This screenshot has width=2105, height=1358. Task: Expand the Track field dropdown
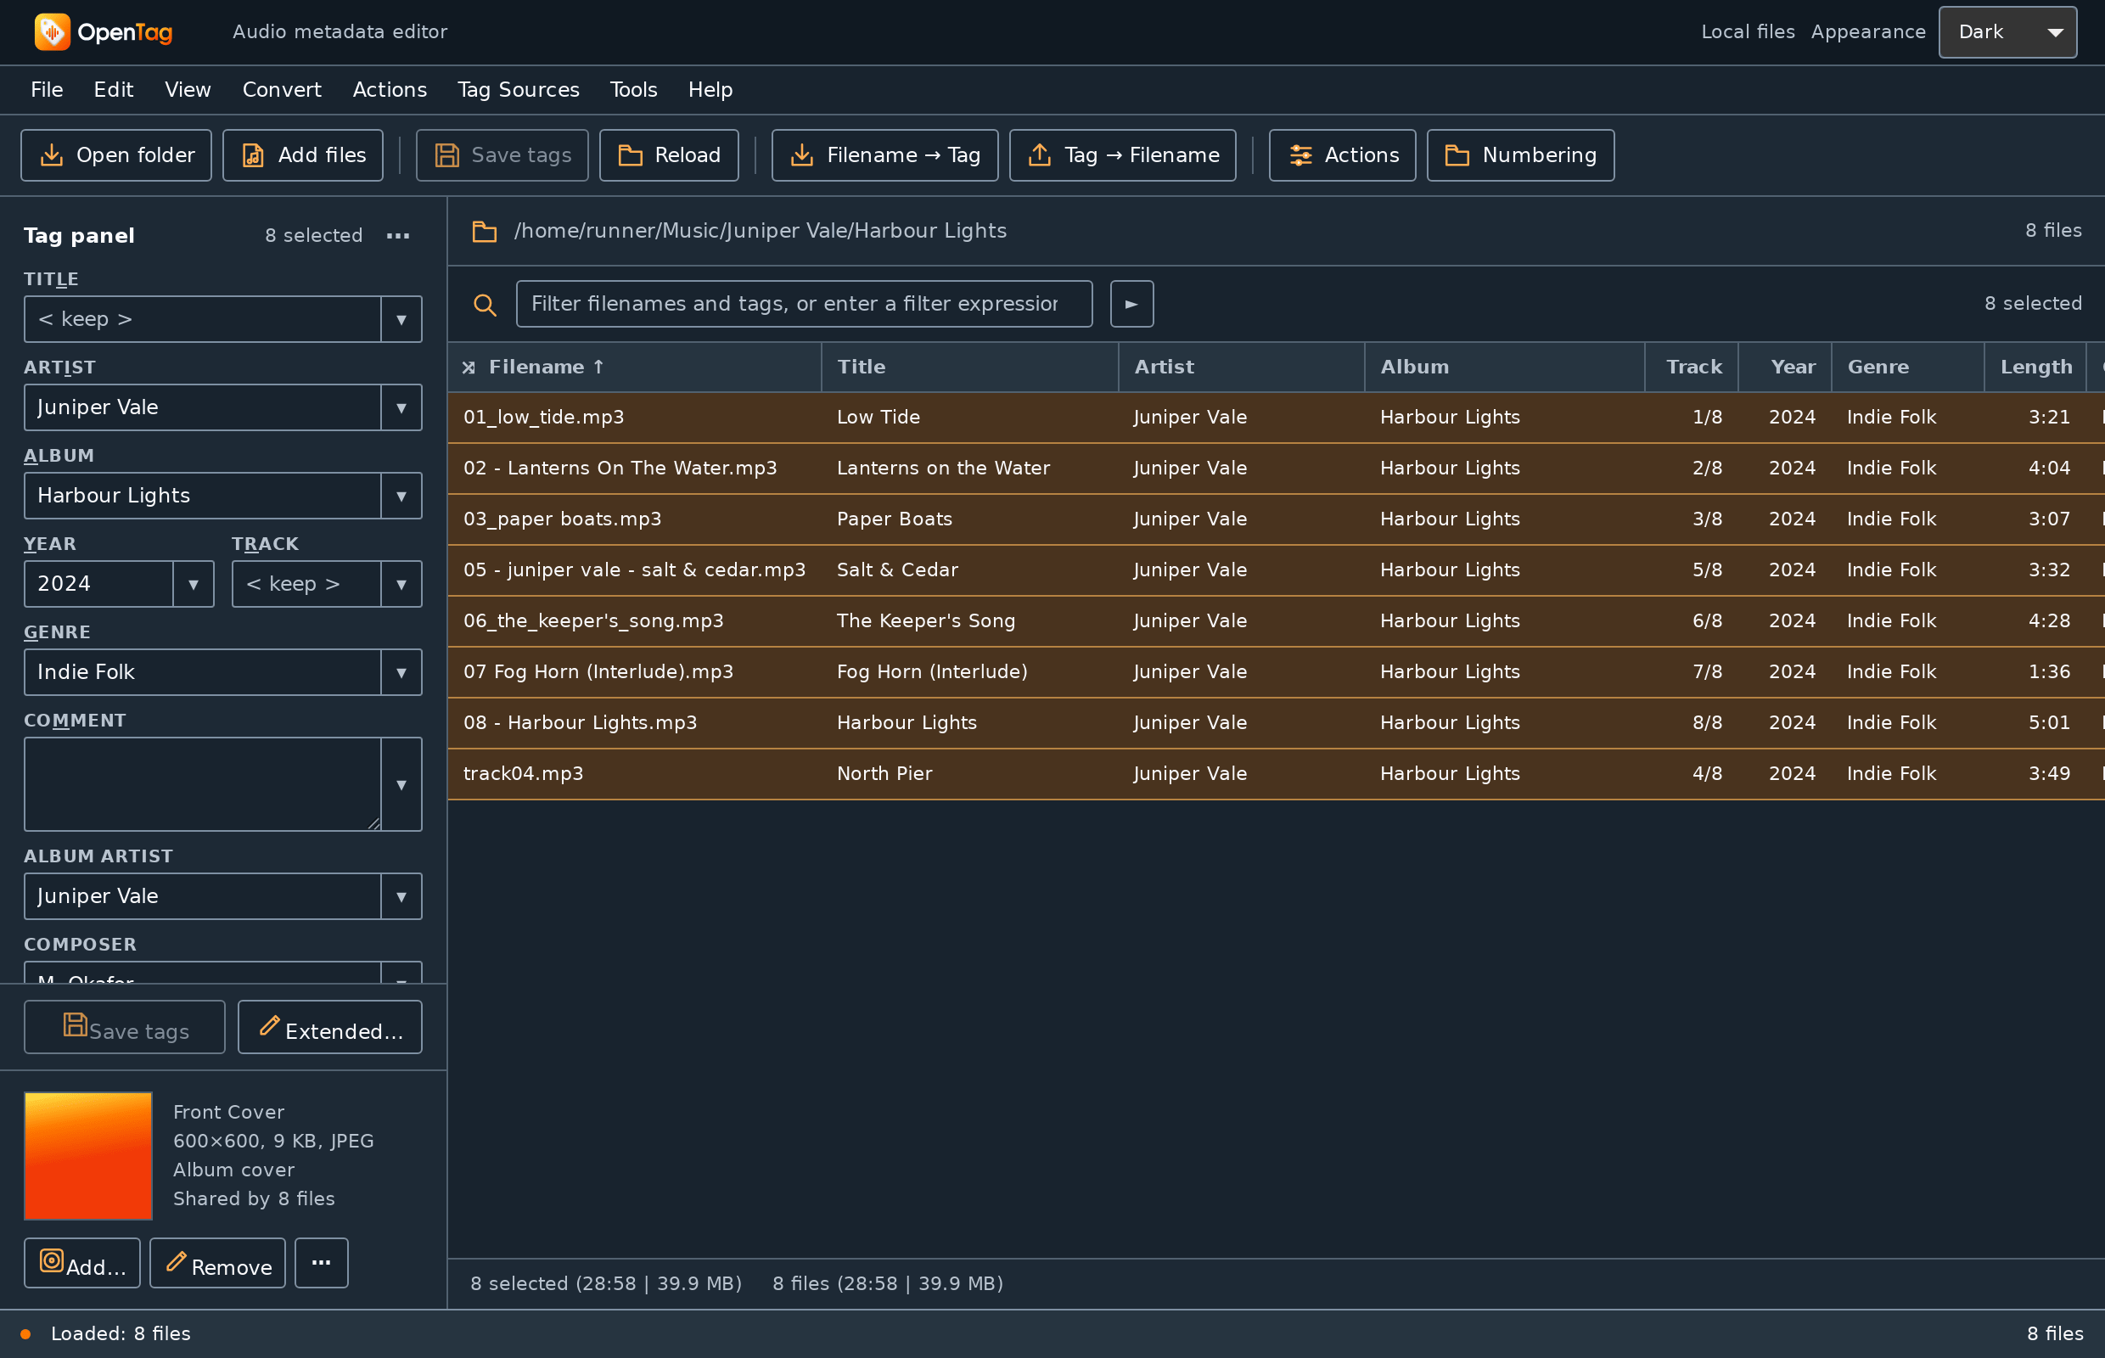401,584
